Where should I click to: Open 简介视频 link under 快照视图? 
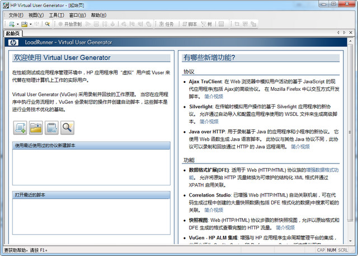coord(285,227)
